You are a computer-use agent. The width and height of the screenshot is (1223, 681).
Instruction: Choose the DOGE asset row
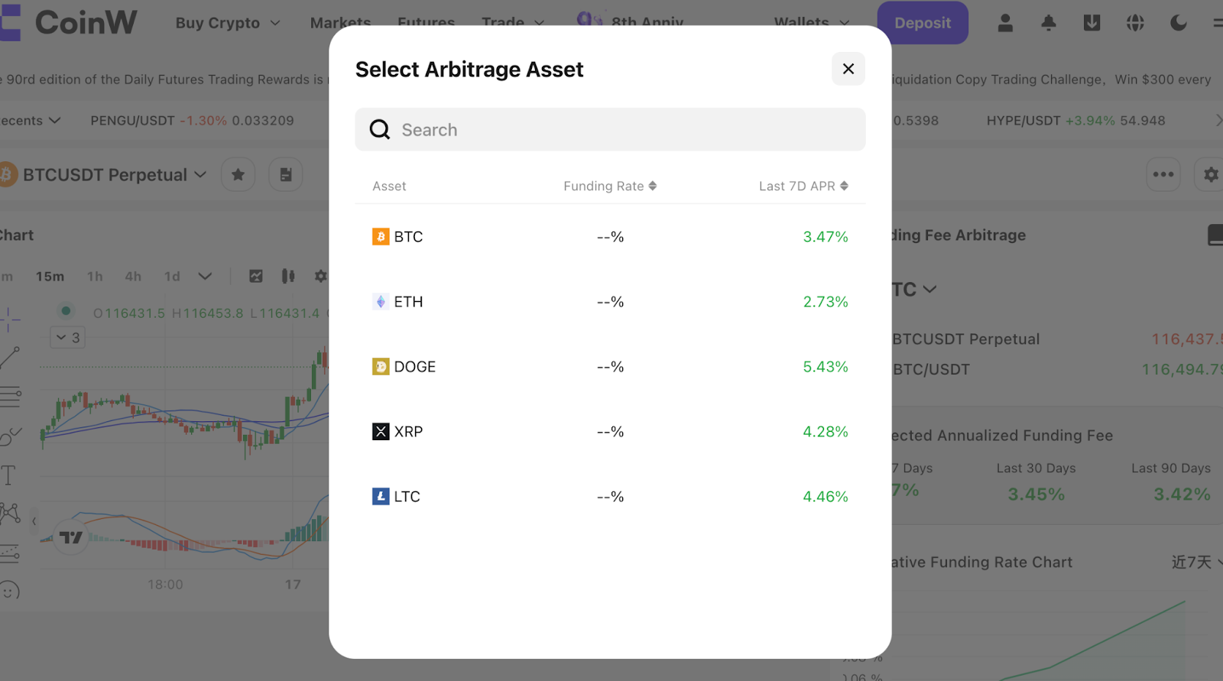(610, 367)
